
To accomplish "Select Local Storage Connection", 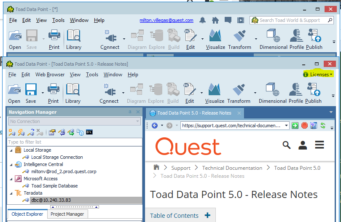I will [x=57, y=157].
